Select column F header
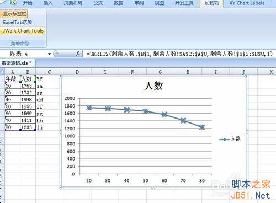The height and width of the screenshot is (203, 276). click(x=132, y=72)
